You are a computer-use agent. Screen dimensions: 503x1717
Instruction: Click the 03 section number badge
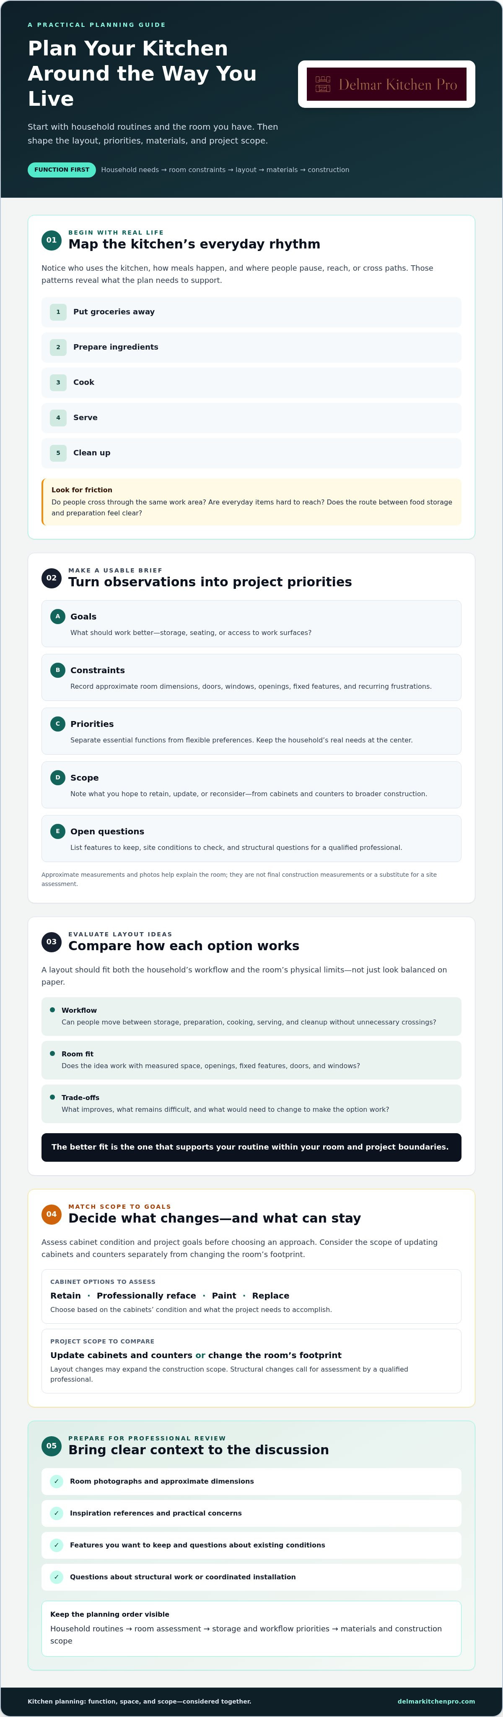[x=51, y=942]
